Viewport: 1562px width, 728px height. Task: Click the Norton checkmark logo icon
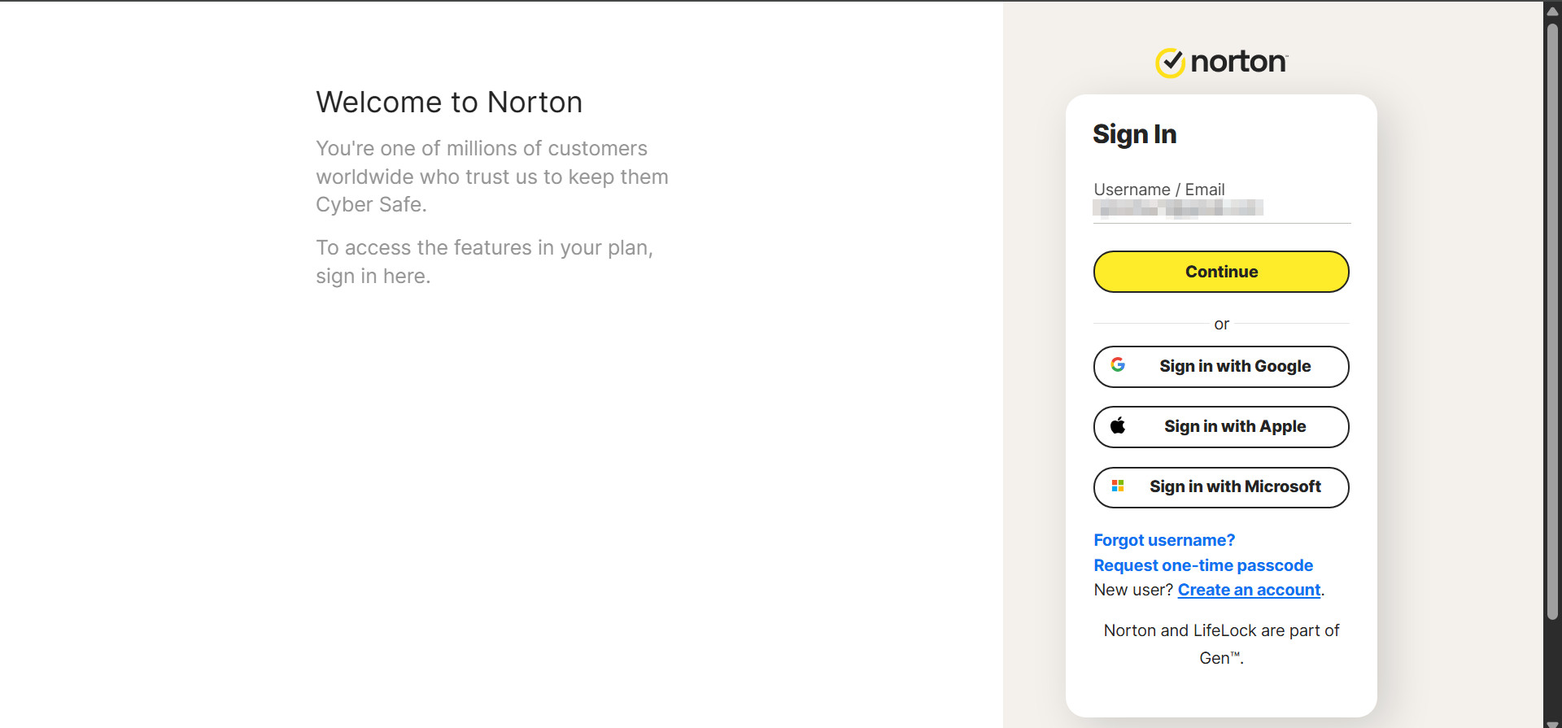point(1170,63)
